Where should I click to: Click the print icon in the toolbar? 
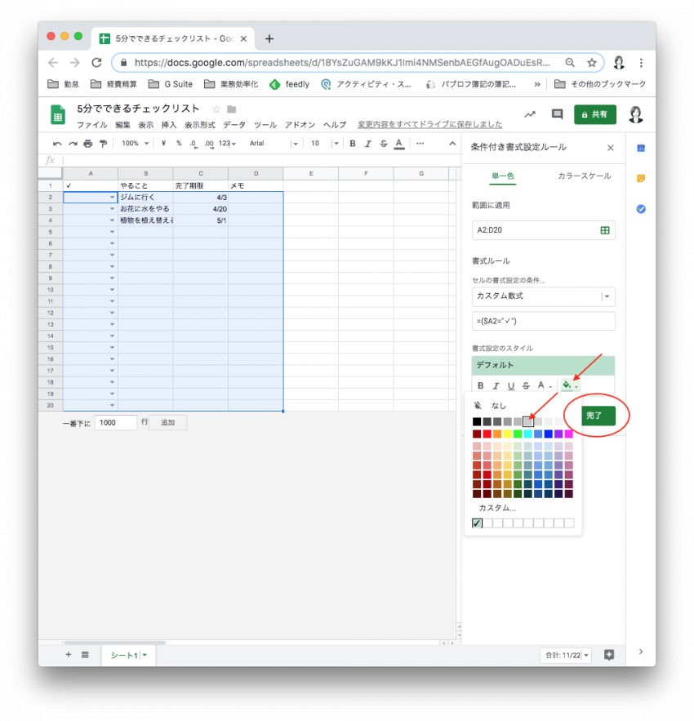tap(88, 144)
